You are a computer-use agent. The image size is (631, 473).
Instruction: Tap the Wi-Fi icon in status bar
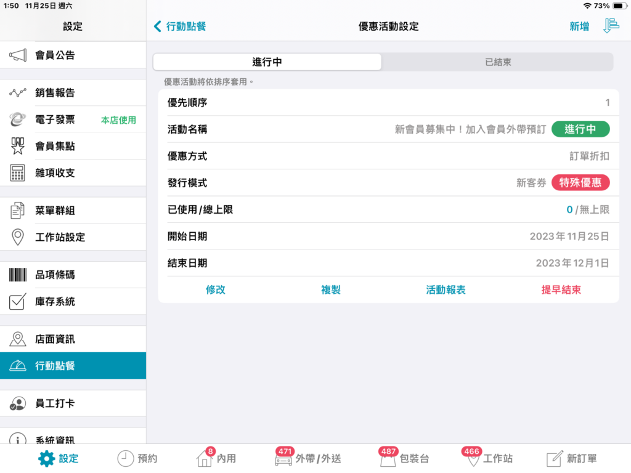coord(587,6)
